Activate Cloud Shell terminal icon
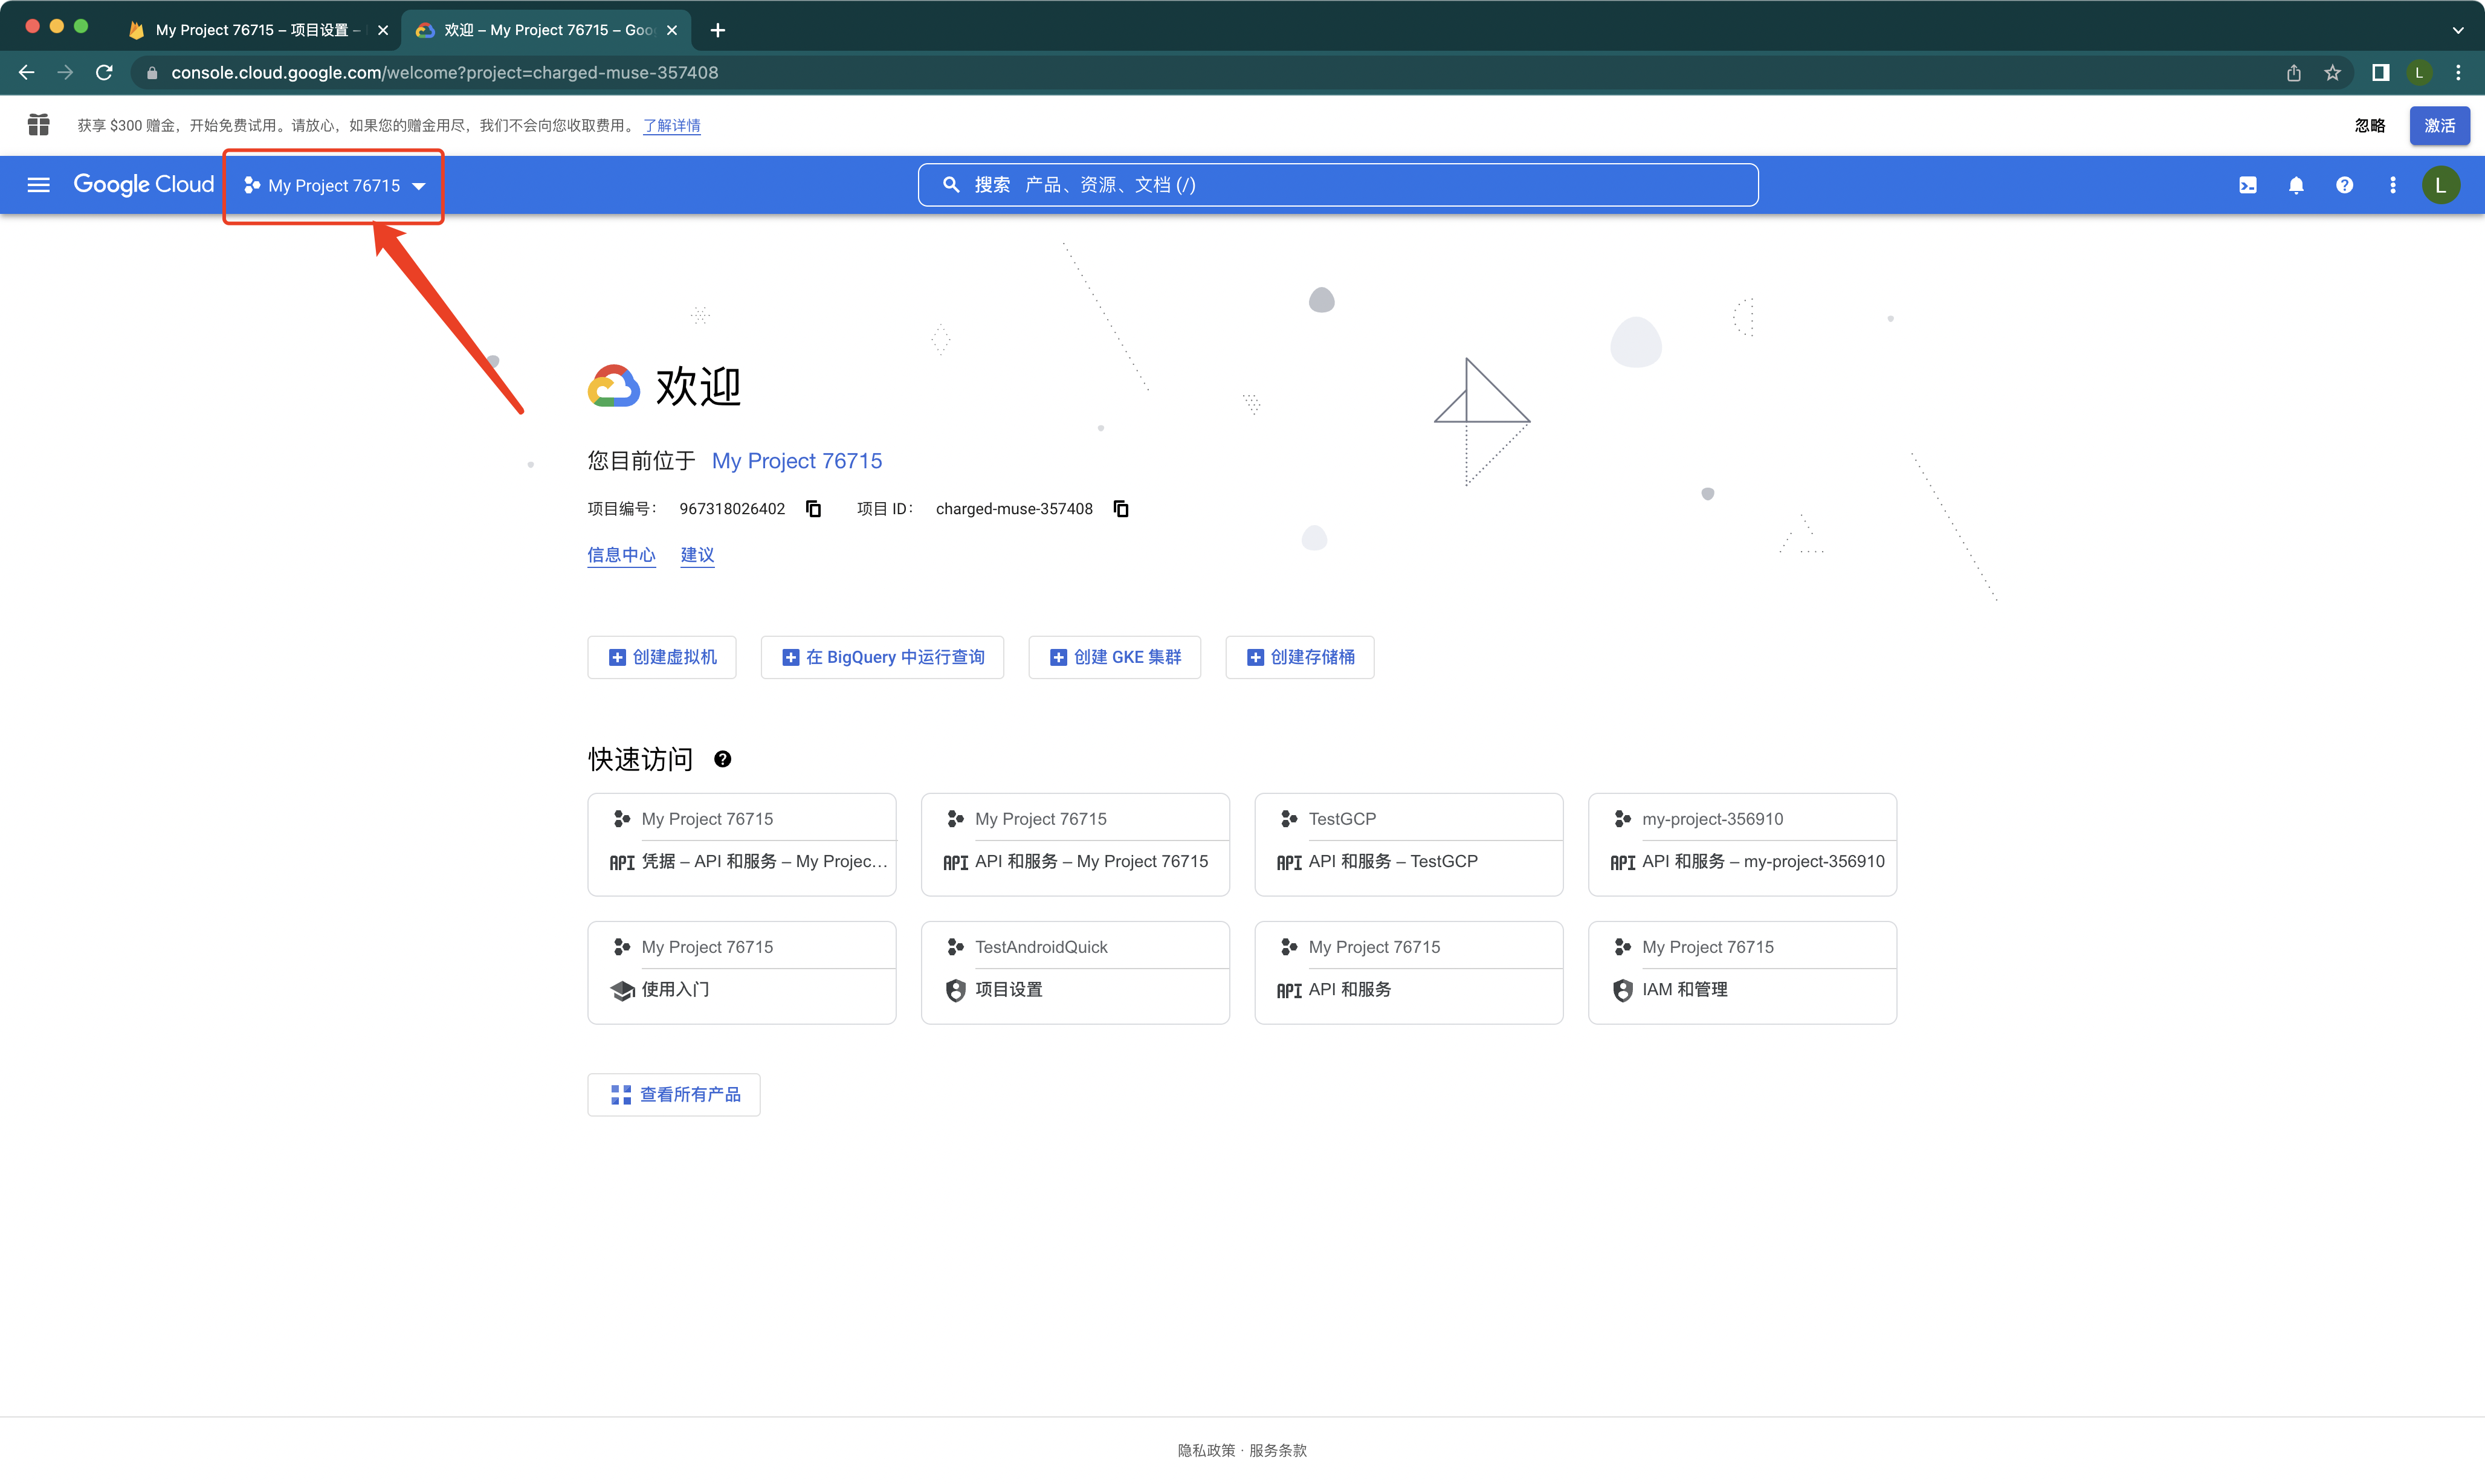 point(2248,185)
